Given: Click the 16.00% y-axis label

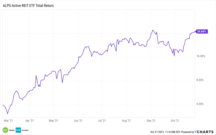Looking at the screenshot, I should point(200,56).
